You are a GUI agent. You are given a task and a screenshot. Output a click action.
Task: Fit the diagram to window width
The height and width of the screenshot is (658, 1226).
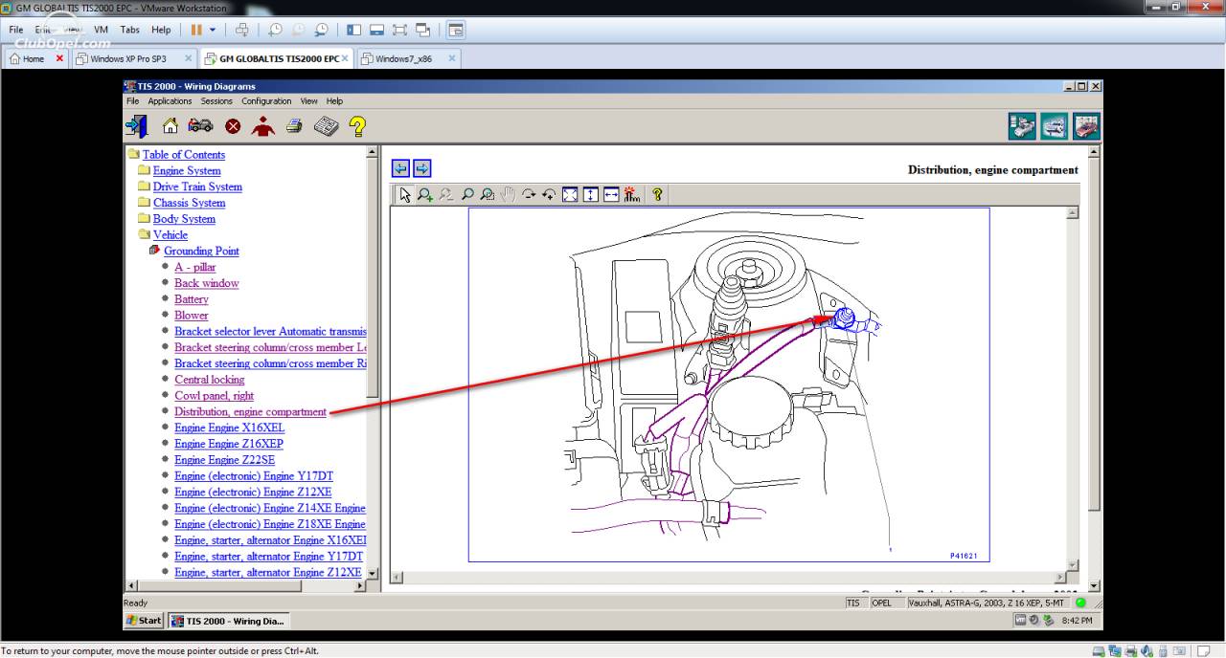click(611, 195)
